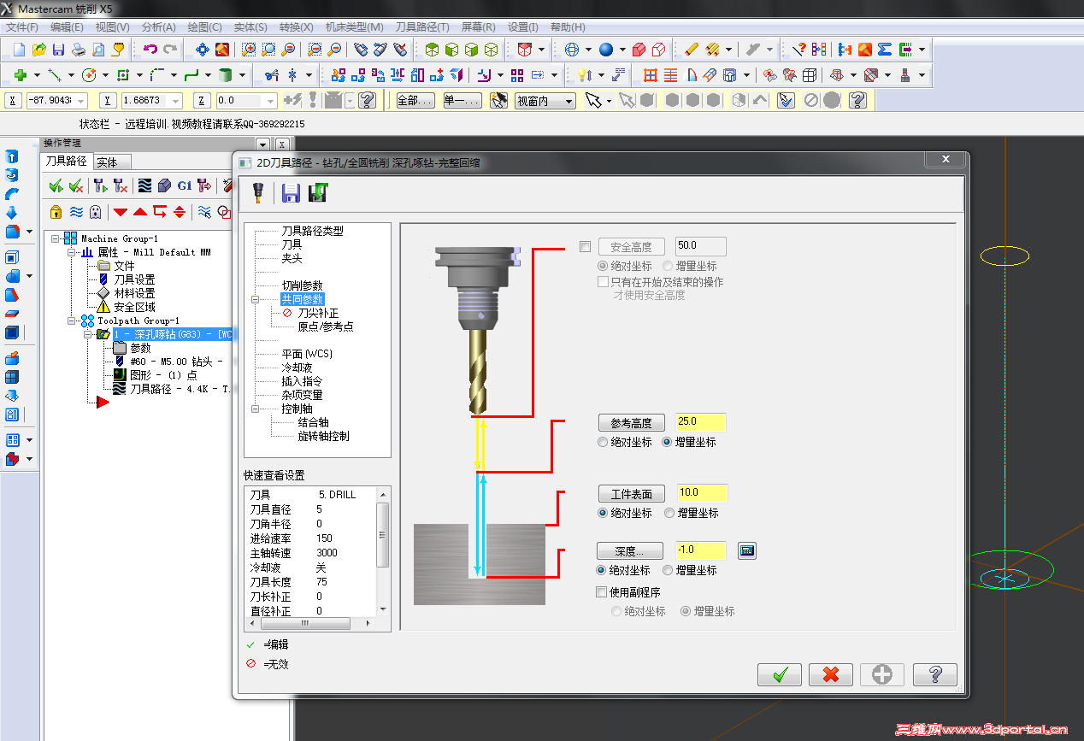This screenshot has height=741, width=1084.
Task: Select 绝对坐标 for 工件表面
Action: click(x=604, y=513)
